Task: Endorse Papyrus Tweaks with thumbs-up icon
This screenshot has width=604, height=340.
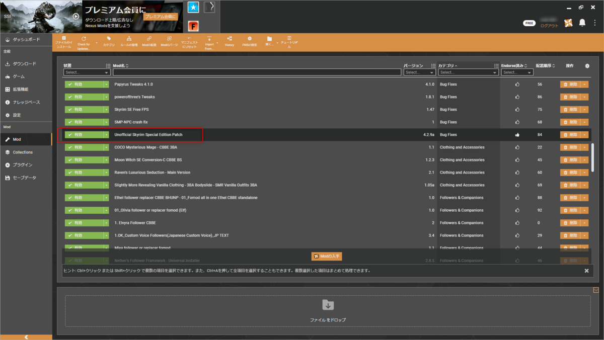Action: click(x=517, y=84)
